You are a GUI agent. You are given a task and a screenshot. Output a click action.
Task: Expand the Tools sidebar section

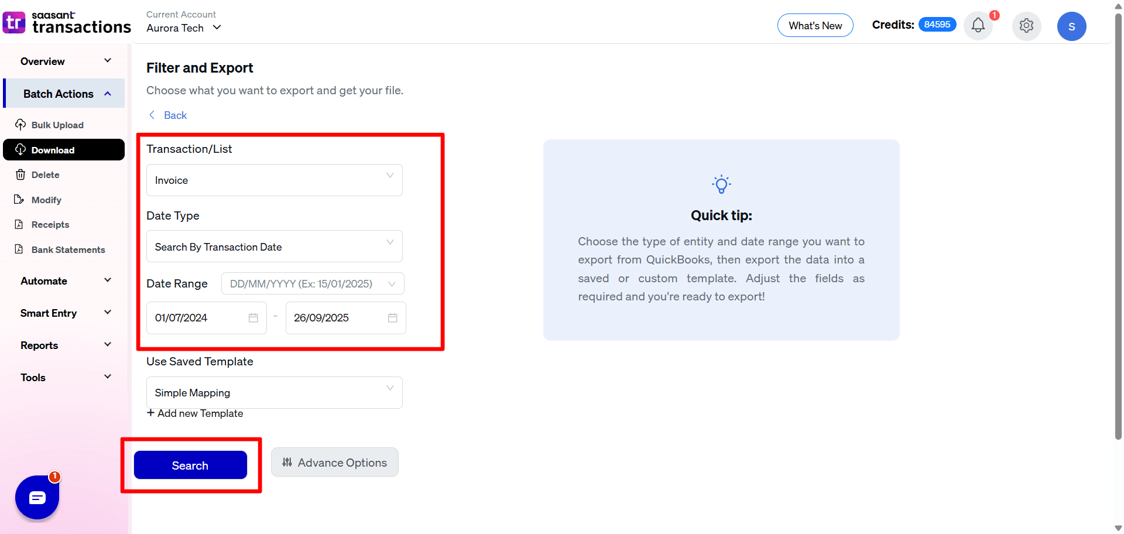coord(64,377)
